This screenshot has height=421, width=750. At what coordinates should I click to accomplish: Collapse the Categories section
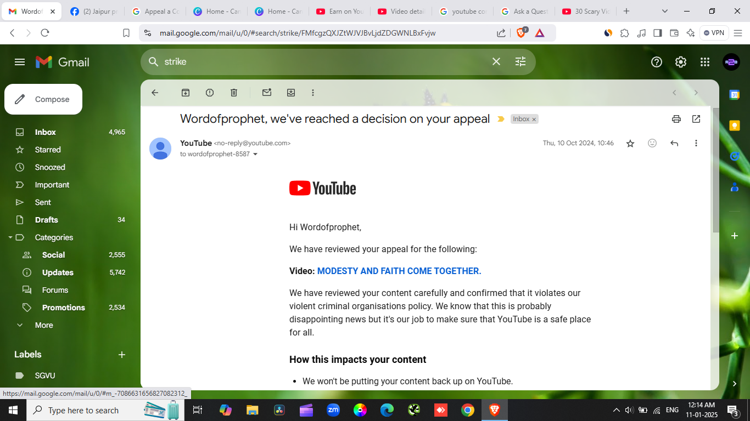click(x=9, y=237)
